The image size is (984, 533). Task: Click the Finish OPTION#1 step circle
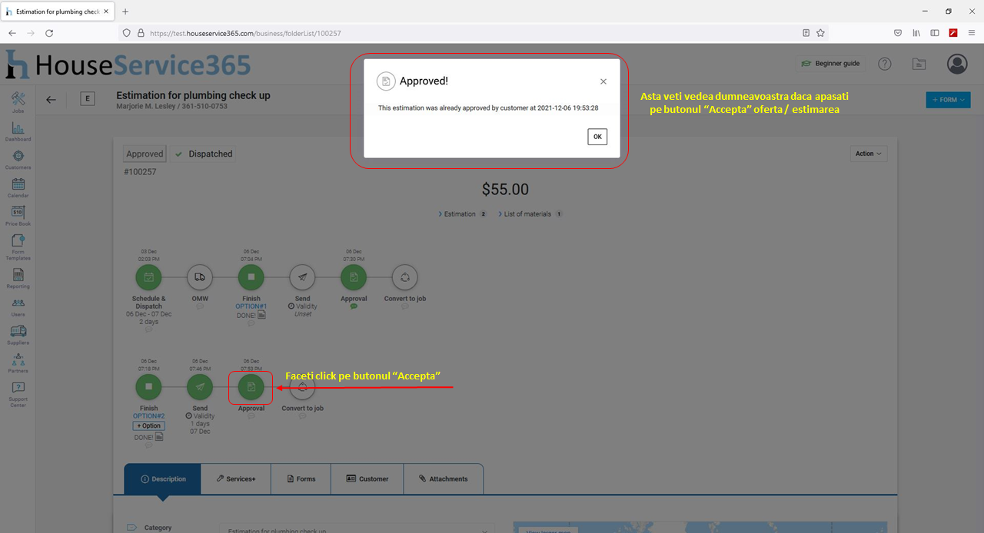point(251,277)
